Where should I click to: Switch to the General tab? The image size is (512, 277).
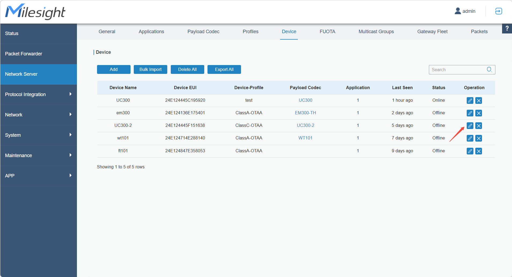107,32
